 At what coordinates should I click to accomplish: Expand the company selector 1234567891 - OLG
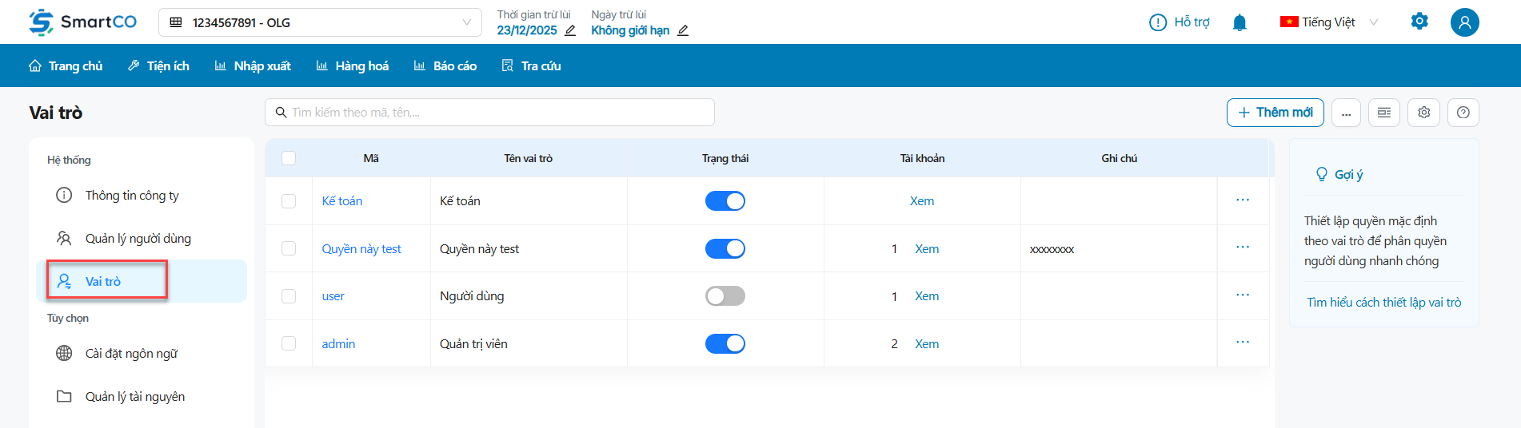(x=320, y=22)
